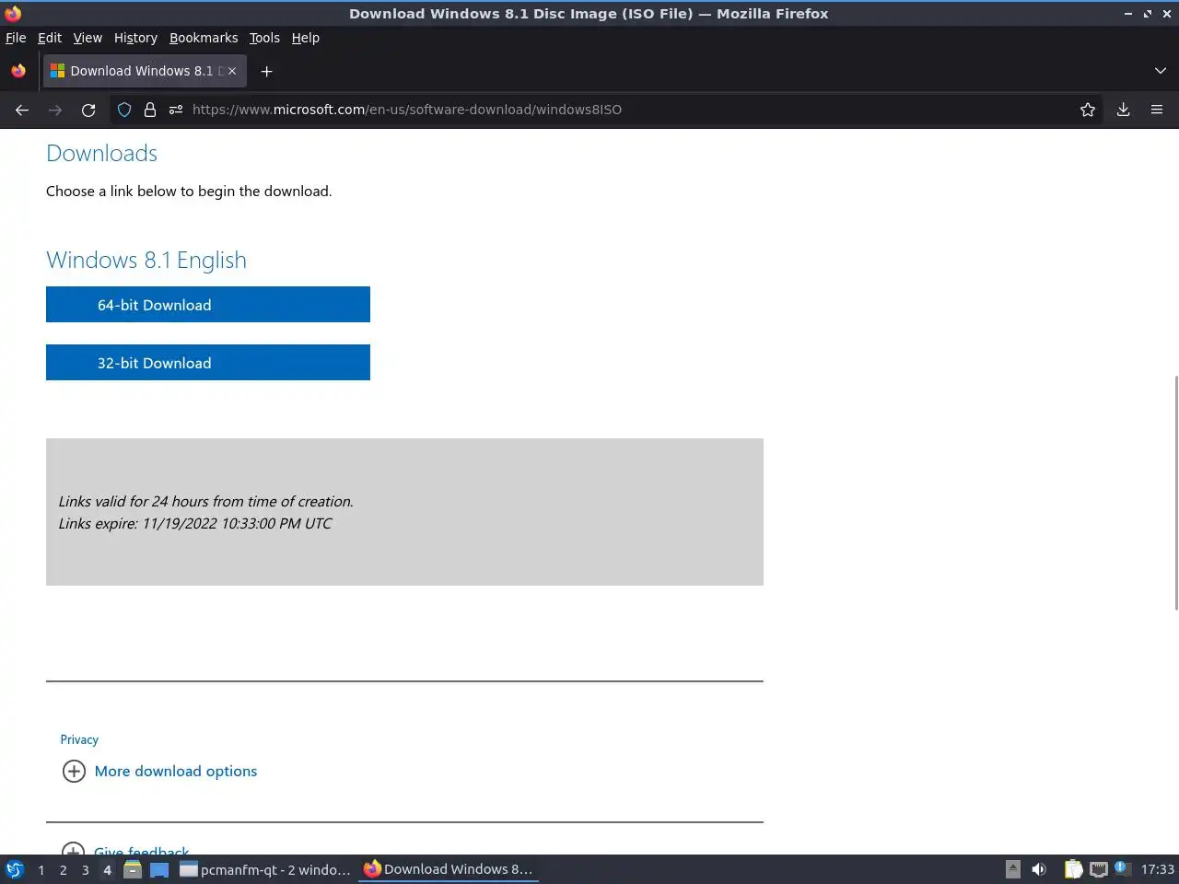Click the Windows 8.1 English heading
This screenshot has width=1179, height=884.
[146, 261]
